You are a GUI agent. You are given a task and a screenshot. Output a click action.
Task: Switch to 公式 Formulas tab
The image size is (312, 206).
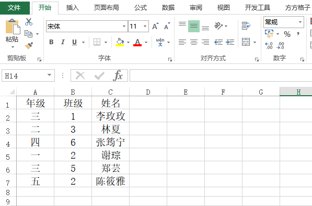(x=141, y=8)
